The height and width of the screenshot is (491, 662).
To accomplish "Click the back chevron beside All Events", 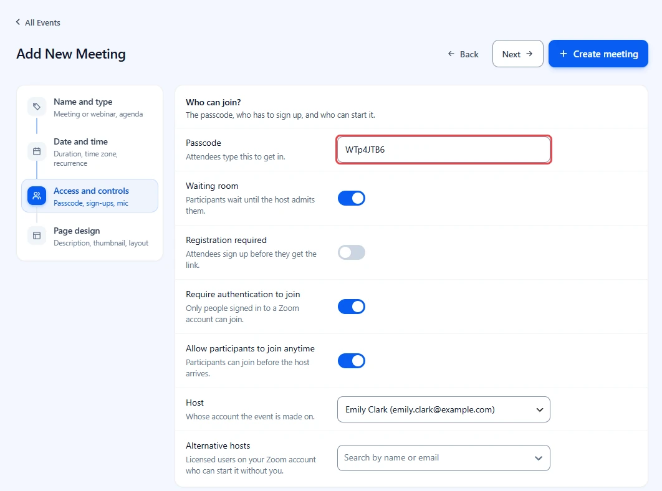I will [x=17, y=22].
